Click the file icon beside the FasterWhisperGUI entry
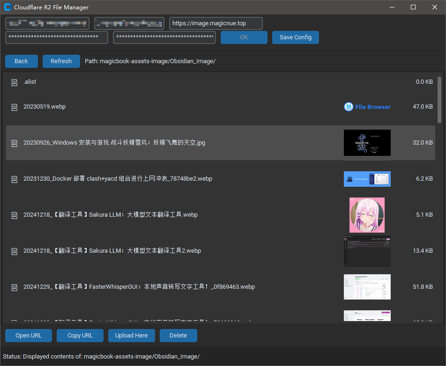This screenshot has width=446, height=366. pyautogui.click(x=14, y=287)
